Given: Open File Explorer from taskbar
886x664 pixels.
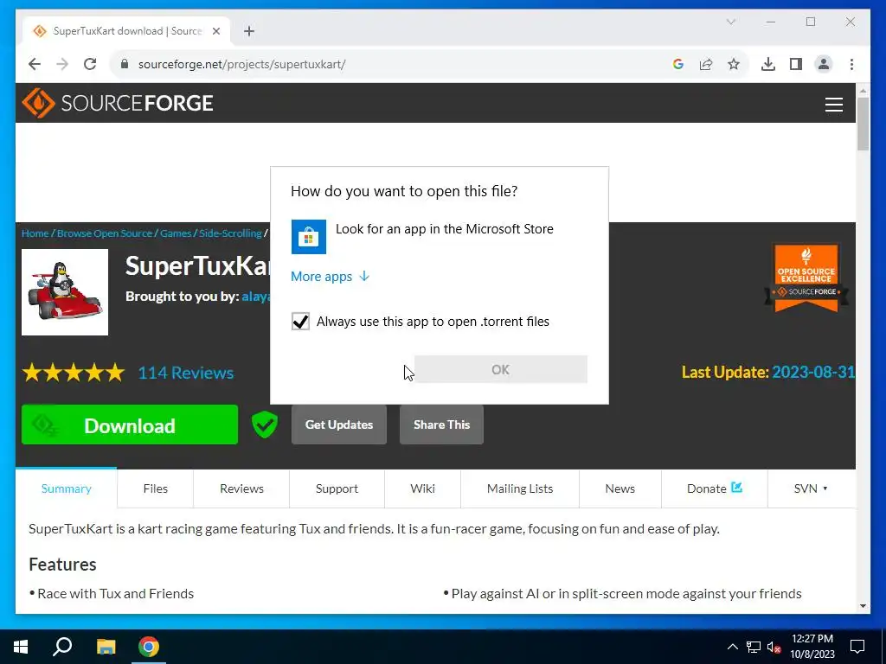Looking at the screenshot, I should pos(106,647).
